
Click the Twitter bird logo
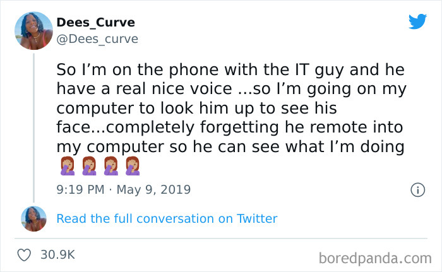click(417, 21)
